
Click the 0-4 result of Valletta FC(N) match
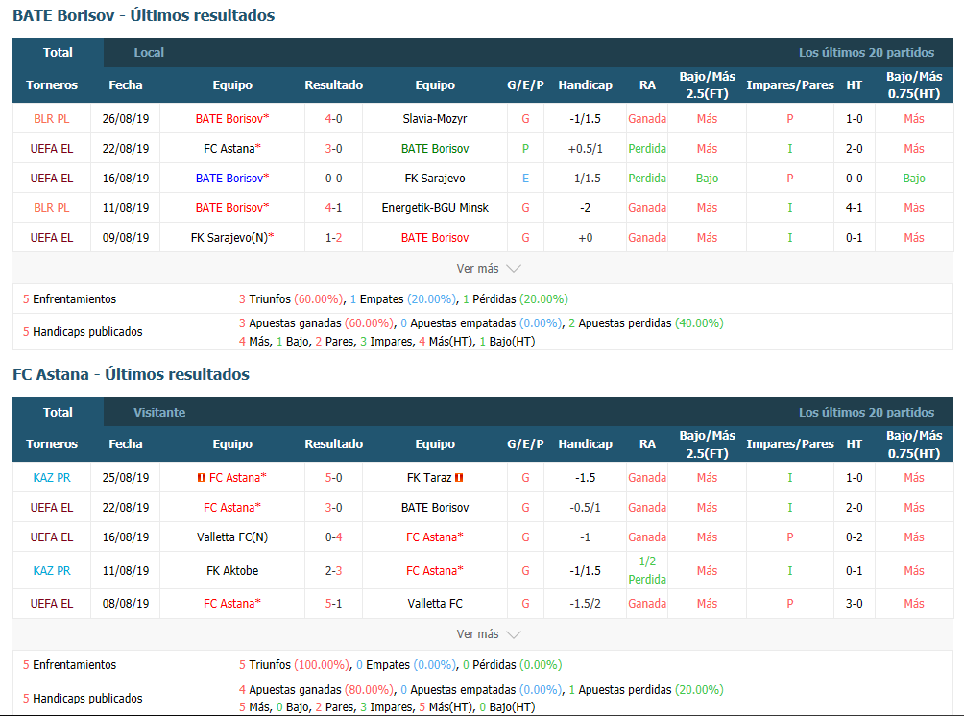333,537
